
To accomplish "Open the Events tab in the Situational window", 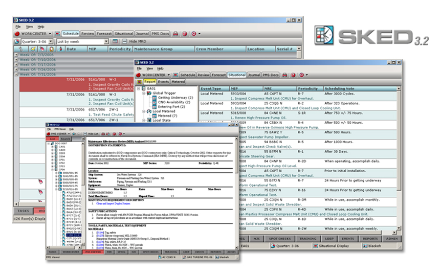I will [164, 81].
